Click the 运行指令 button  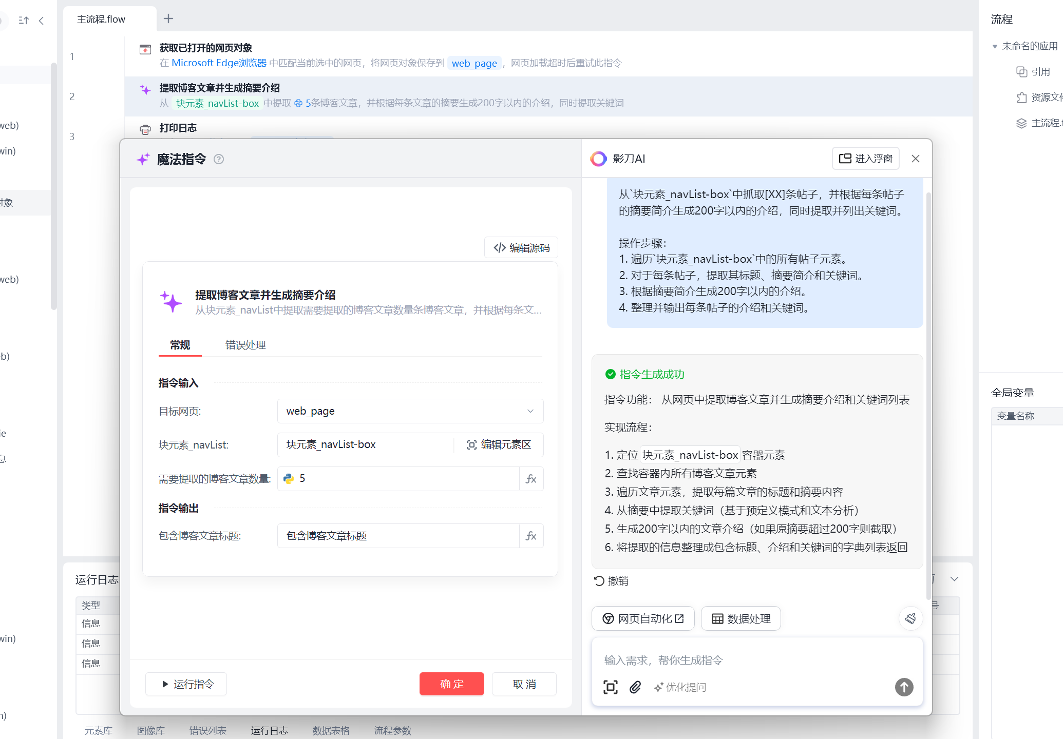click(186, 684)
